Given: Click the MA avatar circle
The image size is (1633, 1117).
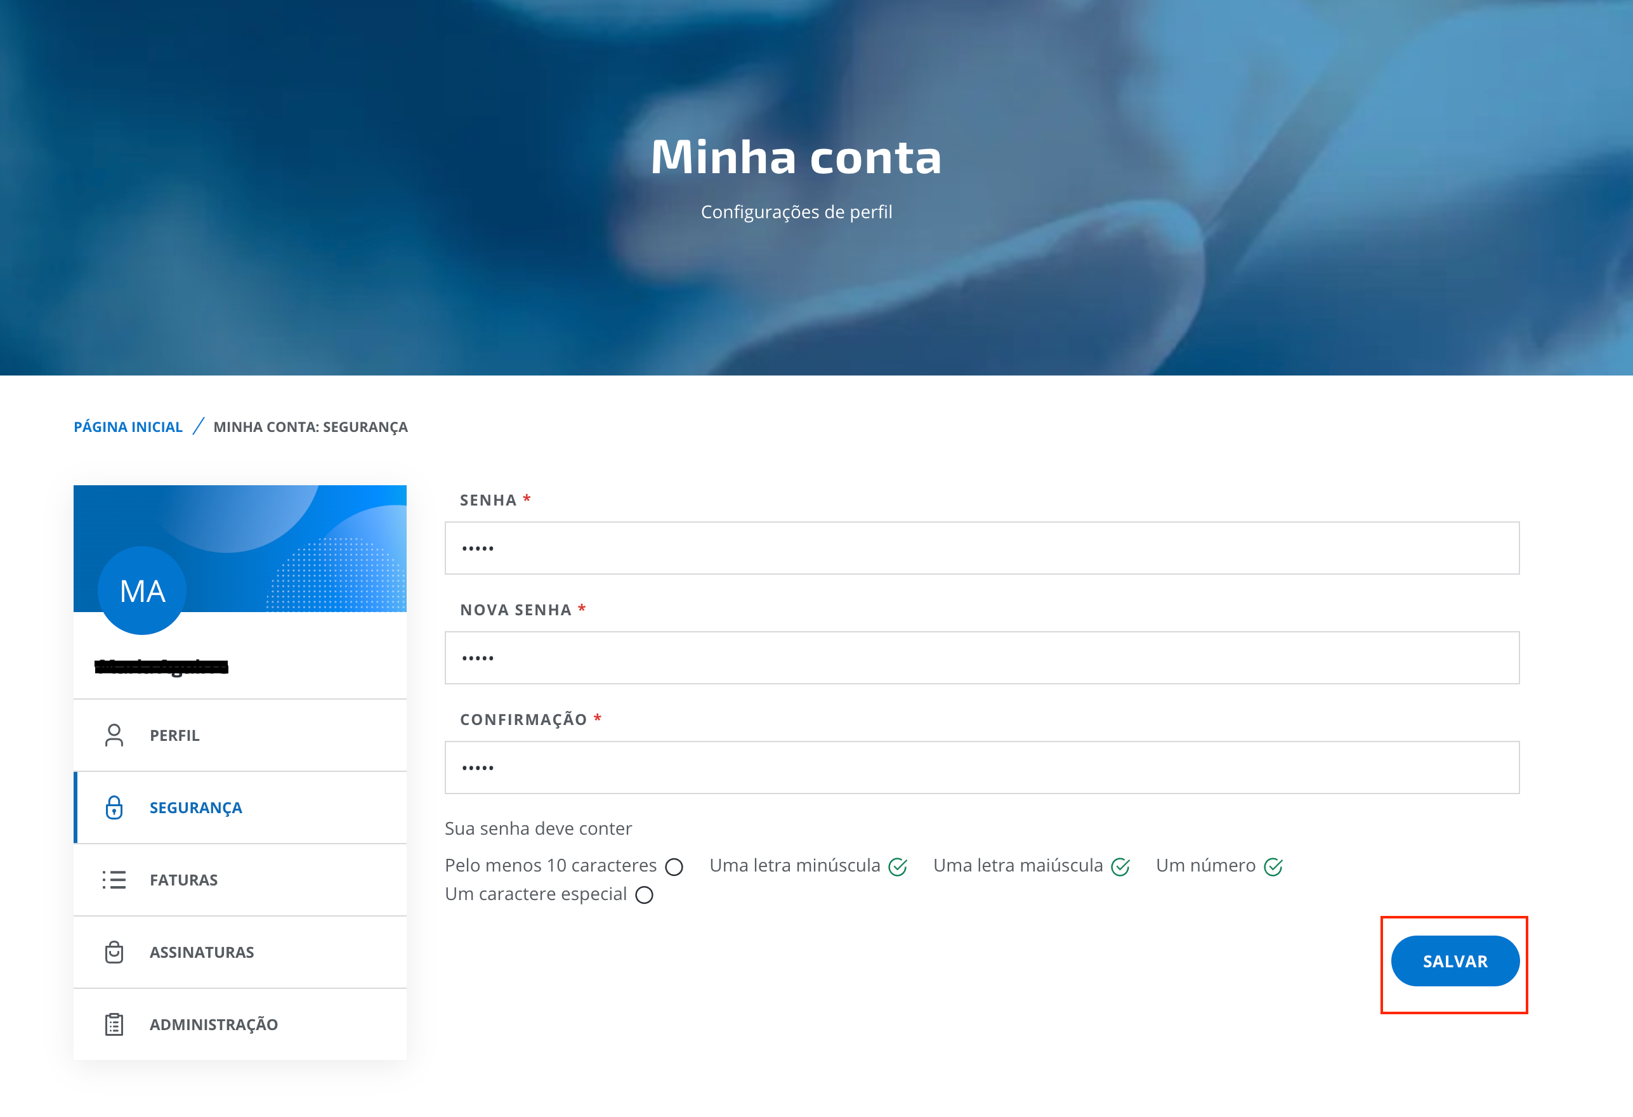Looking at the screenshot, I should [x=143, y=591].
